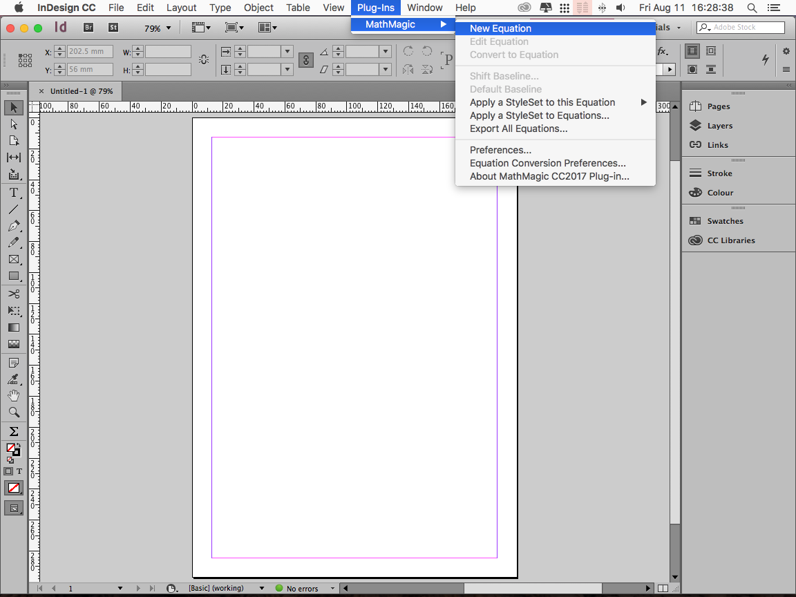Open Adobe Stock with the St icon
The image size is (796, 597).
pyautogui.click(x=113, y=28)
